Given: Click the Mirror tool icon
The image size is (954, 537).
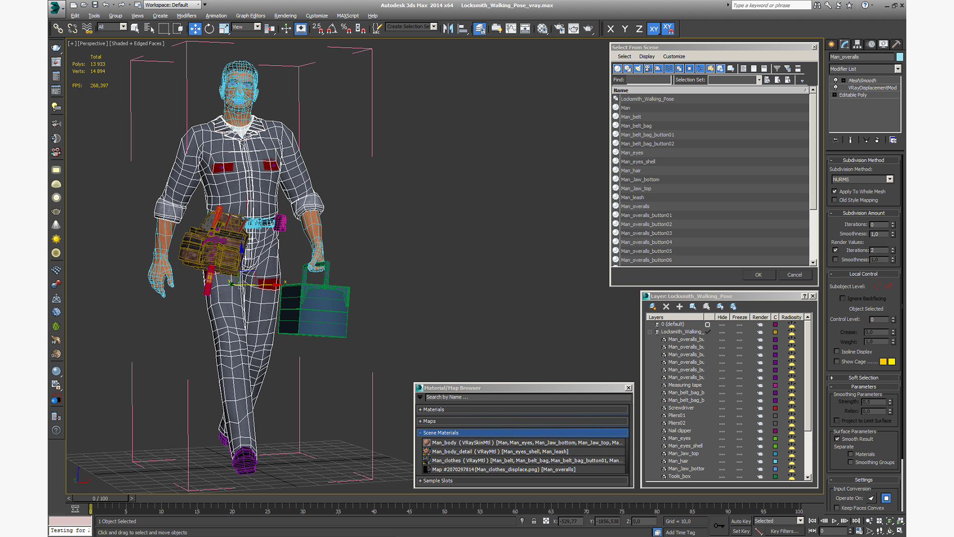Looking at the screenshot, I should (x=448, y=29).
